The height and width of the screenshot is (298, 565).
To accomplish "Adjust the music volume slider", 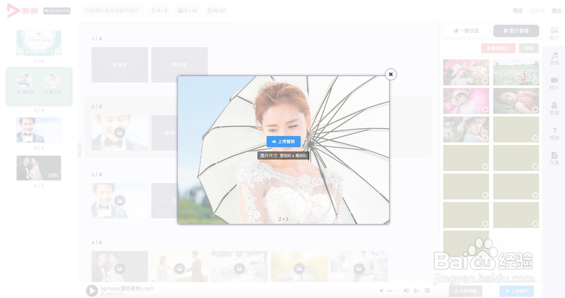I will pyautogui.click(x=393, y=291).
